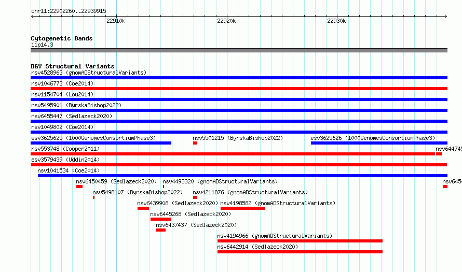This screenshot has height=272, width=462.
Task: Click the nsv5501215 (ByrskaBishop2022) label
Action: click(x=238, y=138)
